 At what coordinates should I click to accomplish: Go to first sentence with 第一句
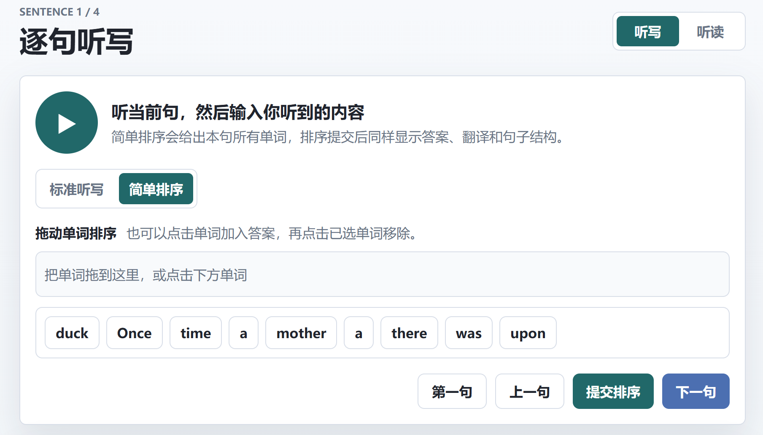[x=452, y=391]
